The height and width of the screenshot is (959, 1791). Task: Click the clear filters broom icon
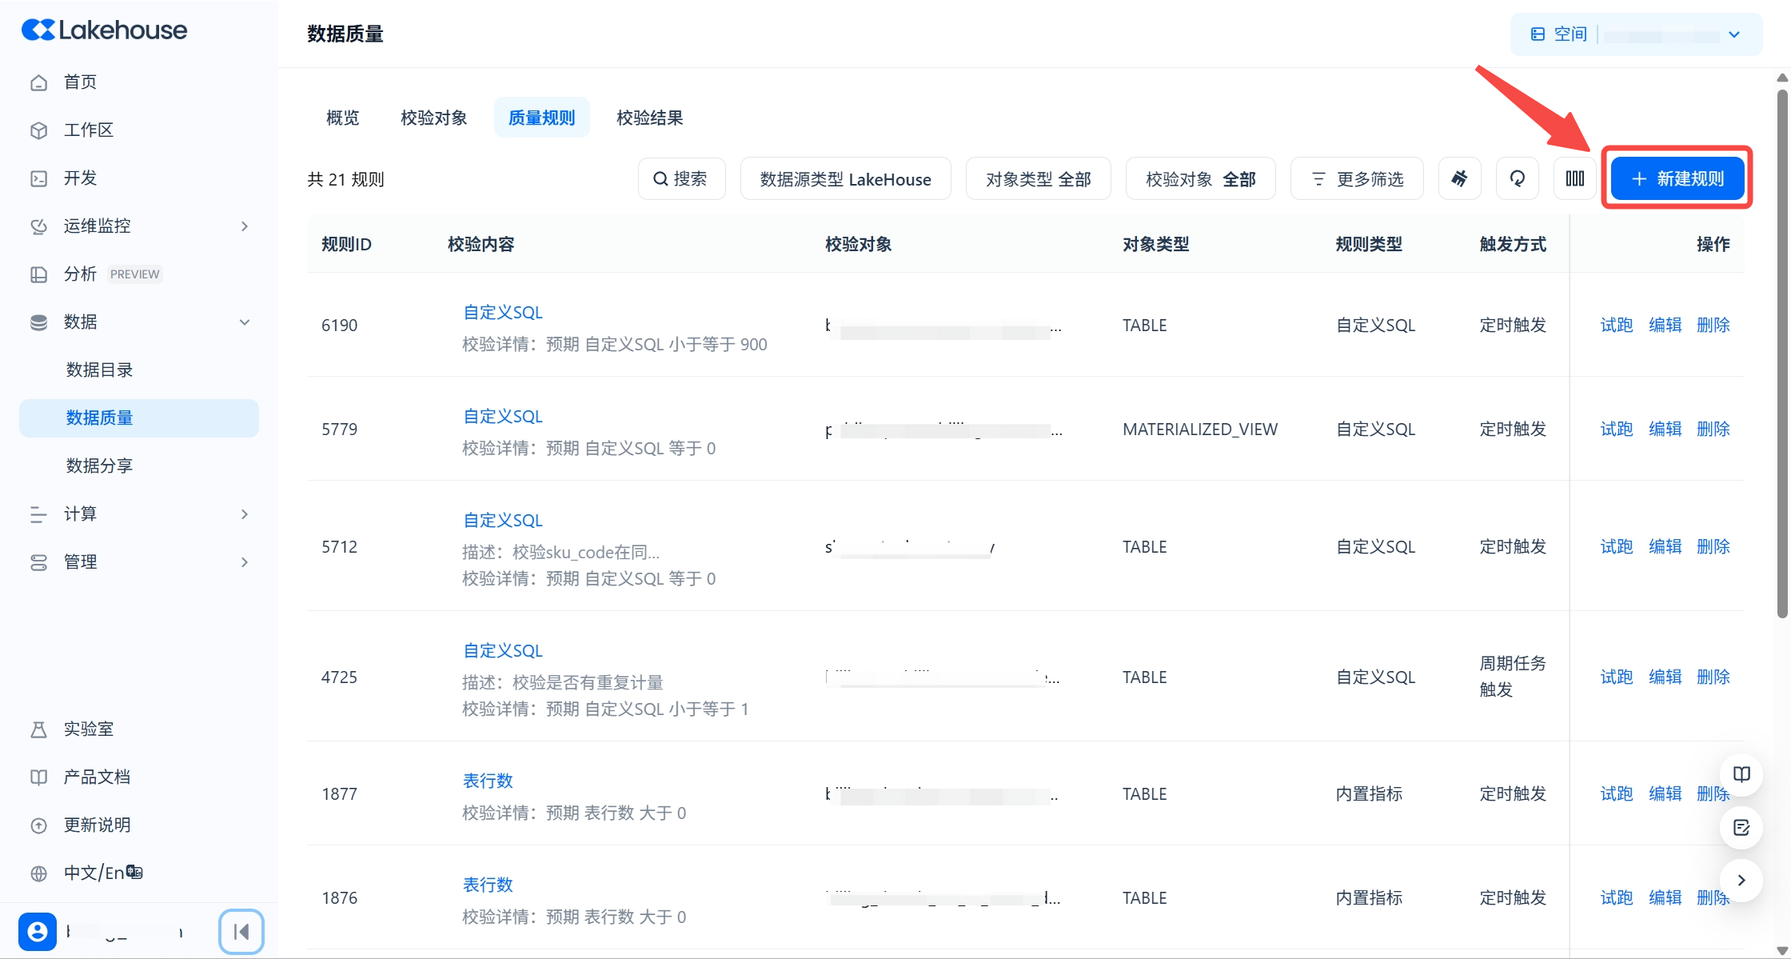tap(1459, 178)
